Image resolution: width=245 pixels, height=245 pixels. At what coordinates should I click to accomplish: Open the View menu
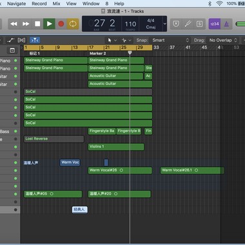coord(71,4)
